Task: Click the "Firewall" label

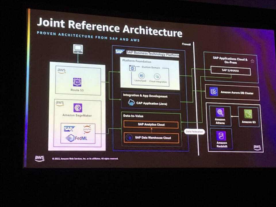Action: coord(186,44)
